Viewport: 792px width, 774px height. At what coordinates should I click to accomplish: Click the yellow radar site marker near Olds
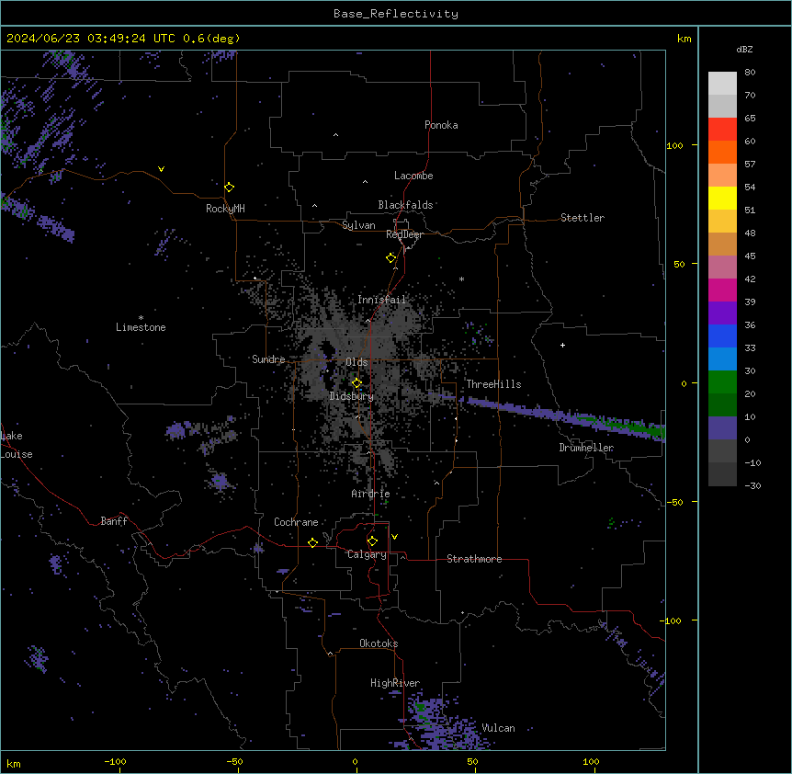[x=356, y=382]
